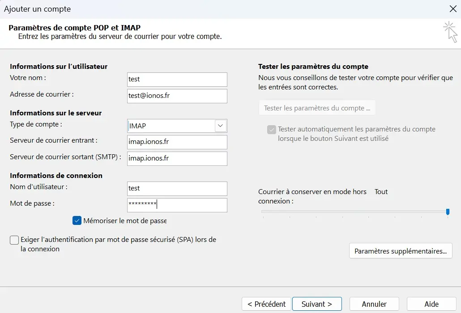Click the Votre nom input field
The image size is (461, 313).
(177, 79)
